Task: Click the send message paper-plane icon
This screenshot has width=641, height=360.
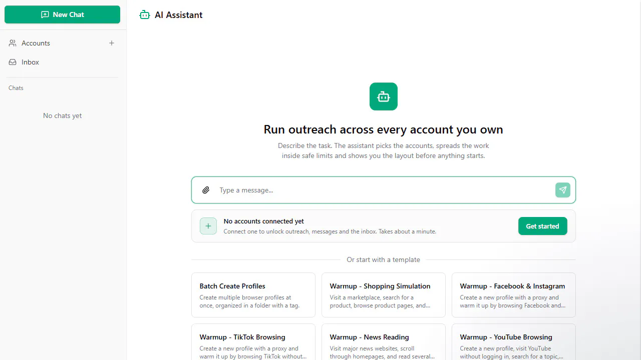Action: pyautogui.click(x=563, y=190)
